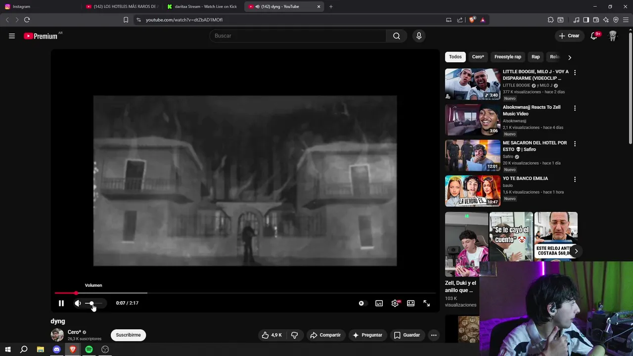
Task: Switch to the Instagram browser tab
Action: [40, 6]
